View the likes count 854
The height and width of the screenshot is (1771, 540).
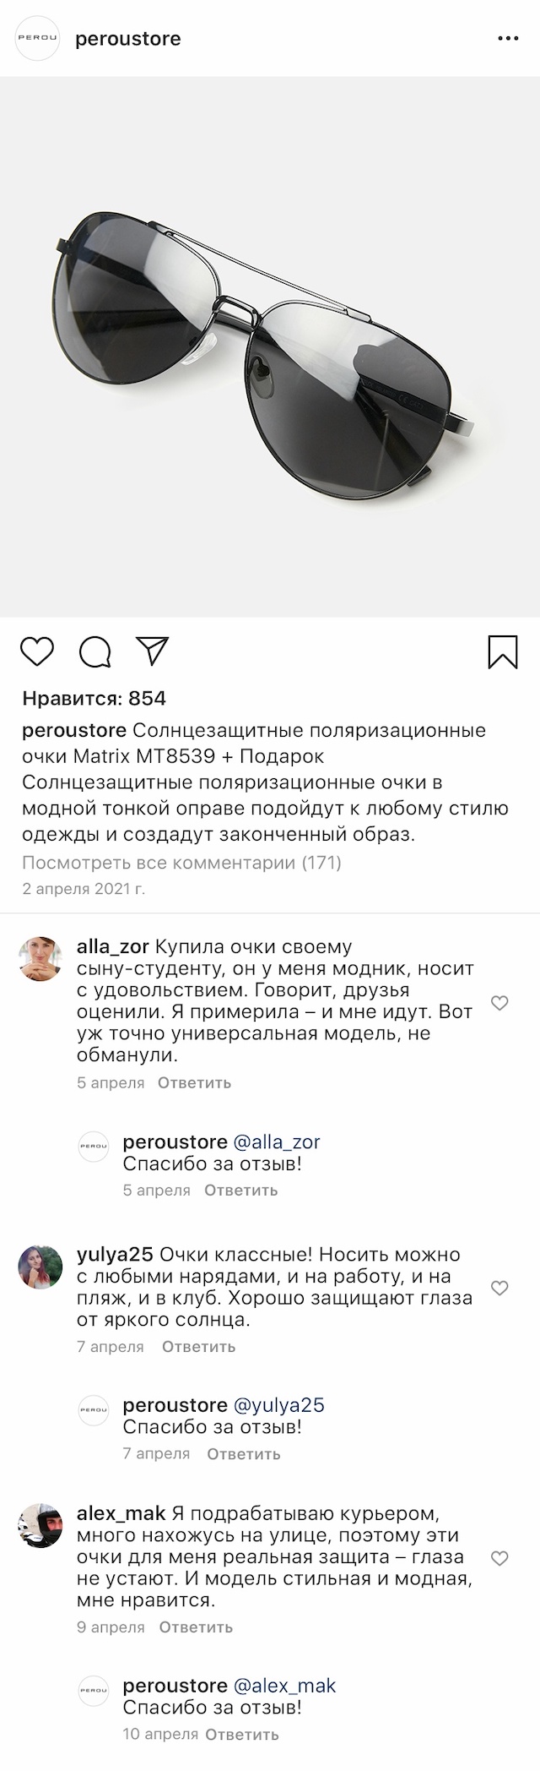(94, 698)
